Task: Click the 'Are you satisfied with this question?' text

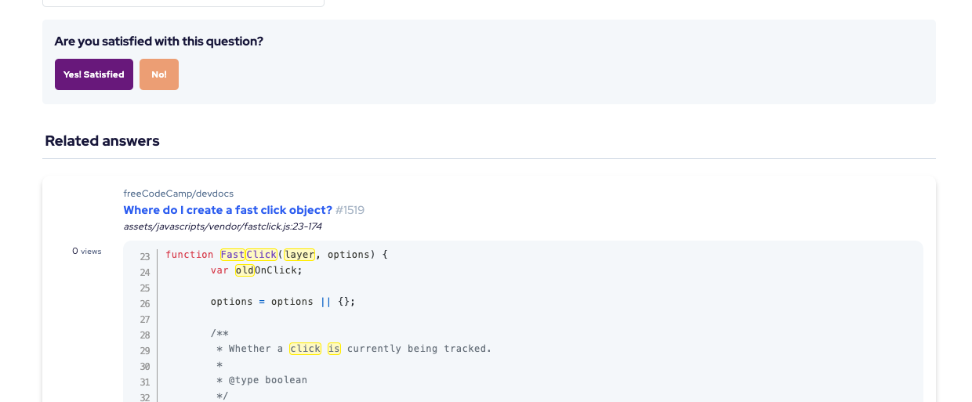Action: click(x=159, y=42)
